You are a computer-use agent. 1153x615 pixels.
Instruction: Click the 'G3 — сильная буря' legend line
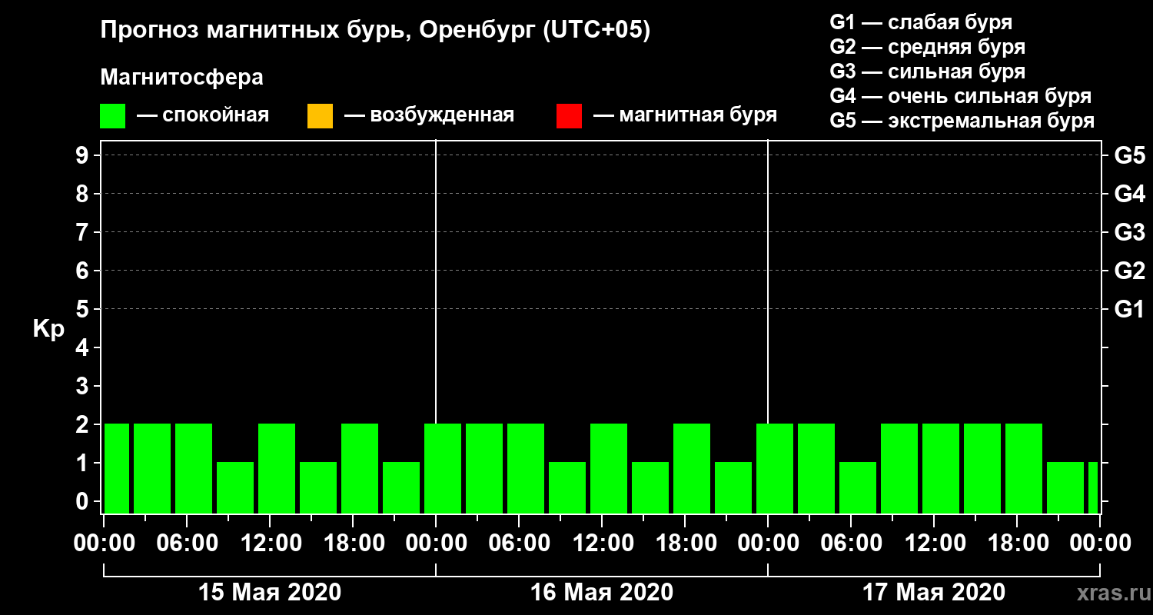(x=928, y=71)
